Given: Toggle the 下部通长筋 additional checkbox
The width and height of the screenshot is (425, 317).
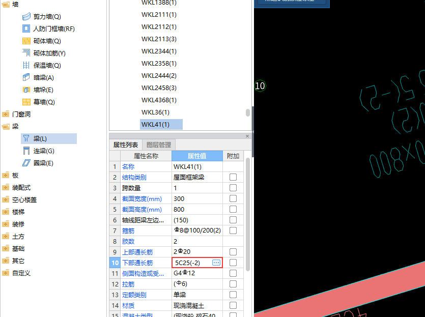Looking at the screenshot, I should pos(233,263).
